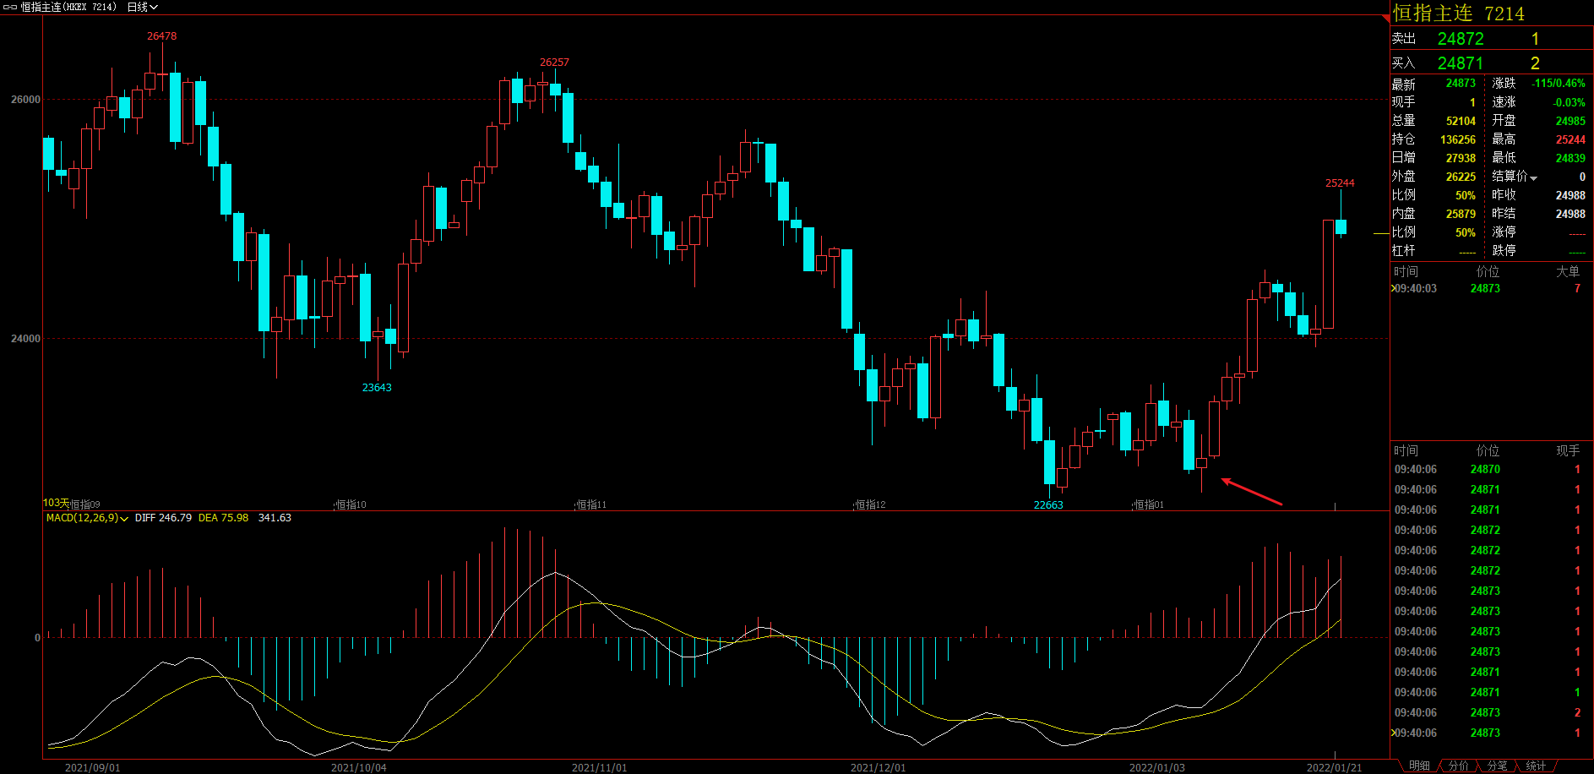Click the 2021/11/01 date on the axis

click(599, 767)
